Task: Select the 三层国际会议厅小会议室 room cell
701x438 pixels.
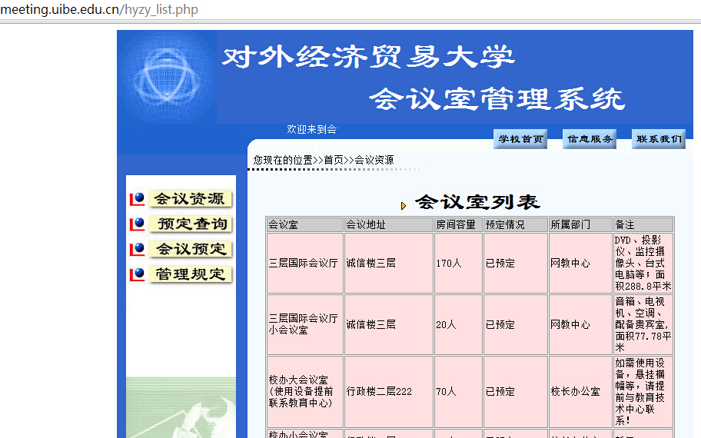Action: pyautogui.click(x=305, y=324)
